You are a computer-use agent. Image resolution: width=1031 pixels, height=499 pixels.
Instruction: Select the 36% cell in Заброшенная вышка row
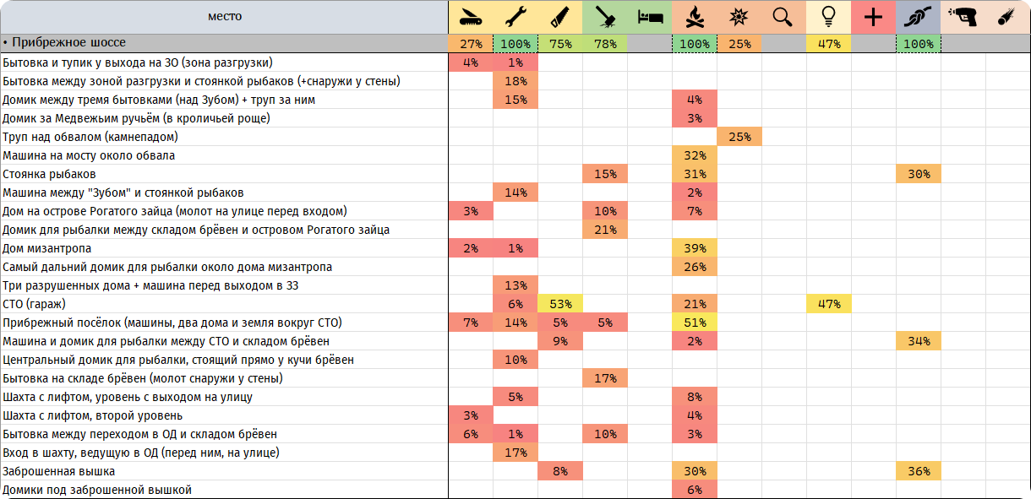pos(919,471)
